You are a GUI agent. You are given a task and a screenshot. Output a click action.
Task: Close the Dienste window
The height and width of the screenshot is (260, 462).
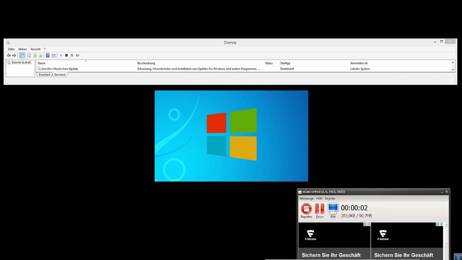coord(450,42)
